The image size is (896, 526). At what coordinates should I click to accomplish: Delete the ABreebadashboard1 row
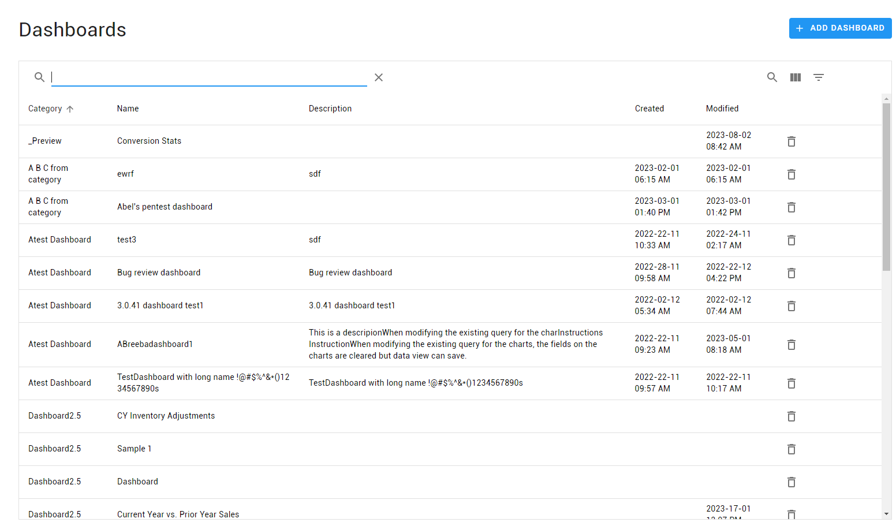792,345
